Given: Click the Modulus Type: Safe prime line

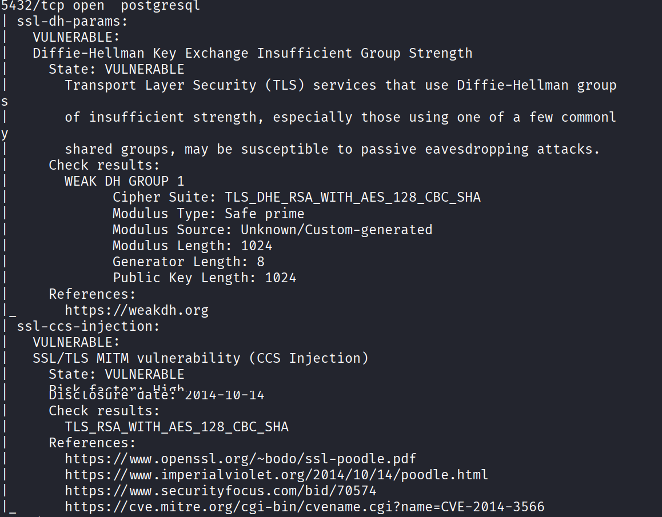Looking at the screenshot, I should click(208, 214).
